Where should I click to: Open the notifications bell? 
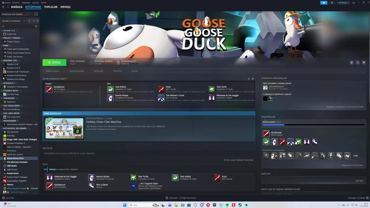tap(332, 3)
